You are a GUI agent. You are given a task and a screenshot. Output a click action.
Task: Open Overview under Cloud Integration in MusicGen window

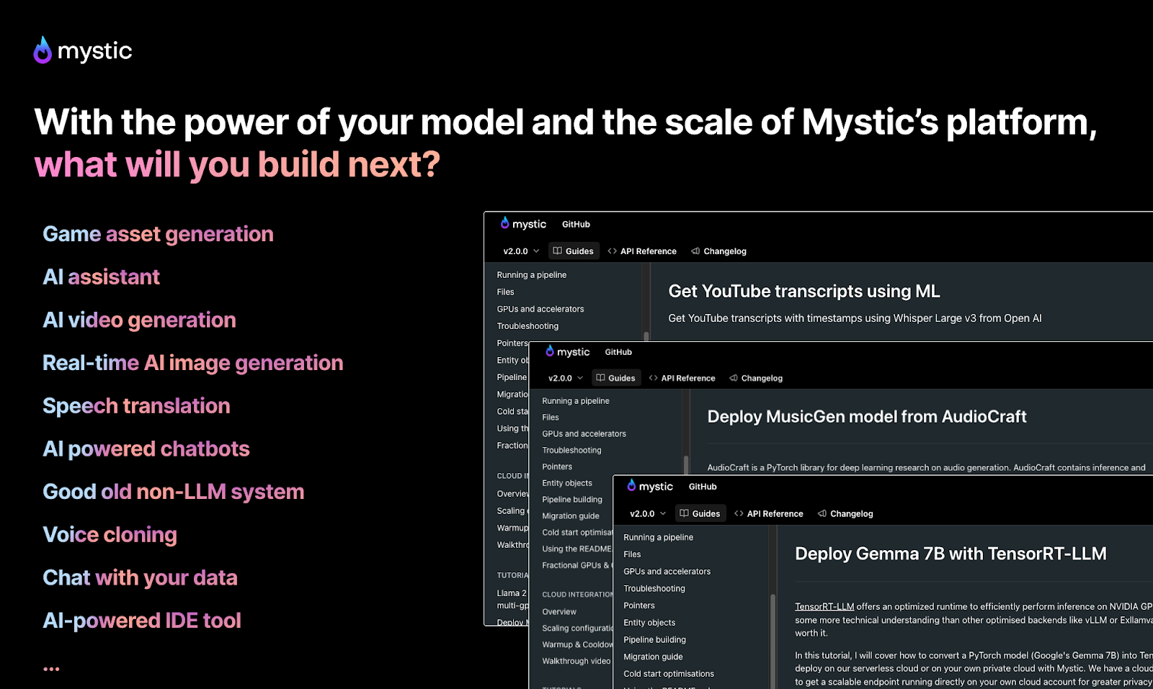coord(559,612)
